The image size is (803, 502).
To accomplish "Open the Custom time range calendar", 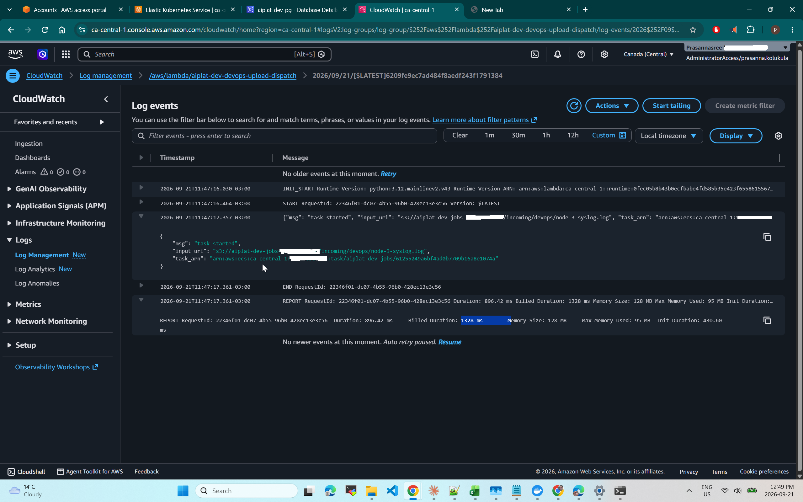I will pos(609,135).
